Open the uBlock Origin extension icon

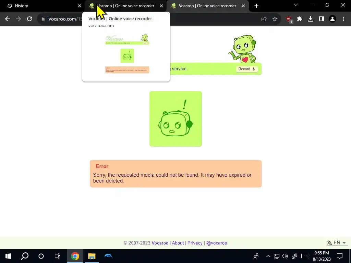289,20
